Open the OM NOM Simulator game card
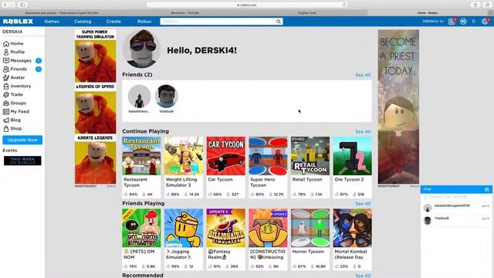494x278 pixels. click(141, 239)
